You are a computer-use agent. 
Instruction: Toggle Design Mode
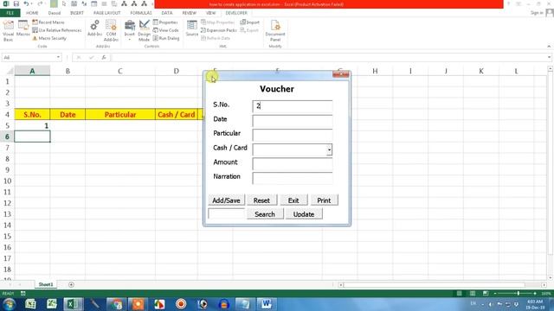[x=145, y=31]
